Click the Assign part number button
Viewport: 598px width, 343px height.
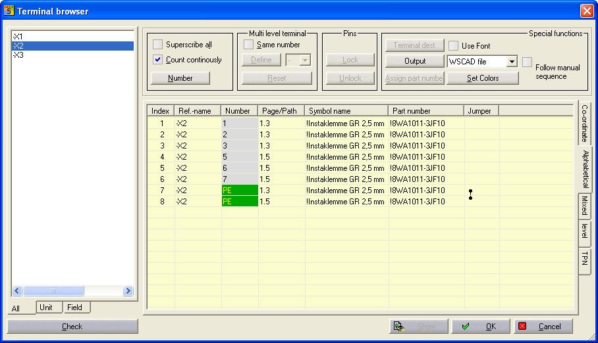pyautogui.click(x=414, y=78)
